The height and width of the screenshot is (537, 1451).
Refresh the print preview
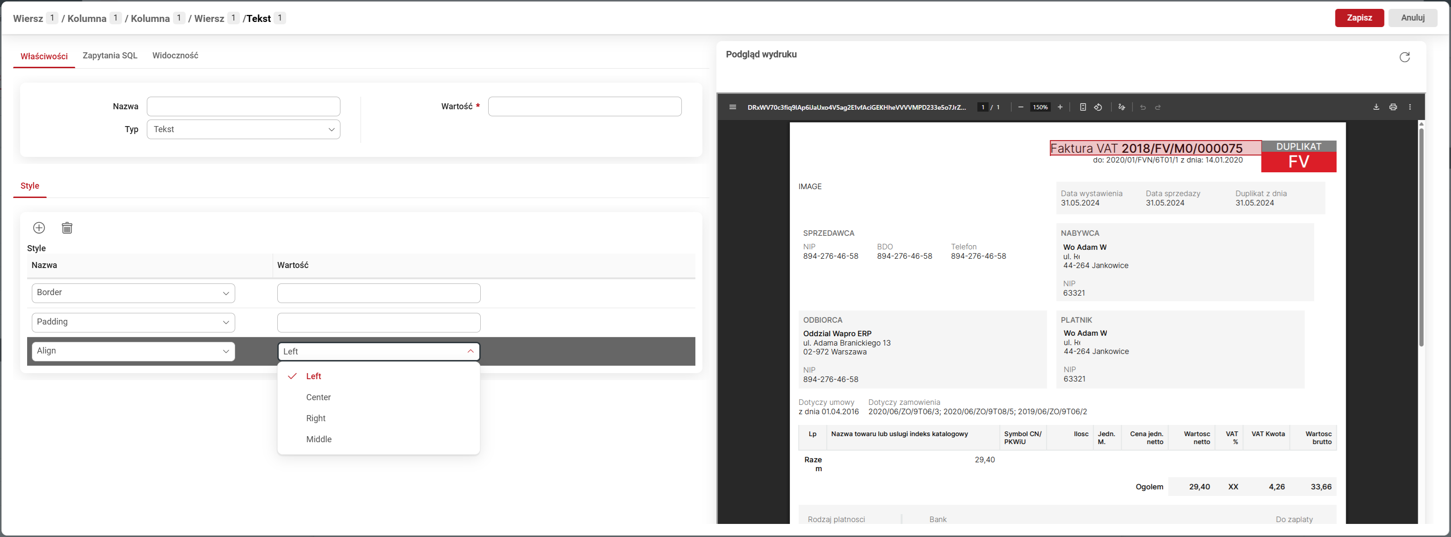(1404, 57)
